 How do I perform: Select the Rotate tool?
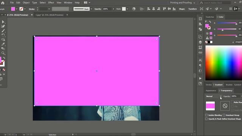tap(3, 35)
